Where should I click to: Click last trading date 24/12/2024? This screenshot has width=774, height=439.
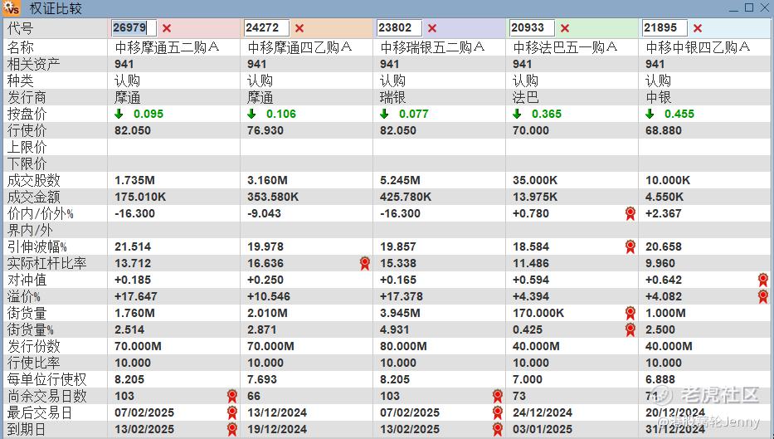point(543,412)
